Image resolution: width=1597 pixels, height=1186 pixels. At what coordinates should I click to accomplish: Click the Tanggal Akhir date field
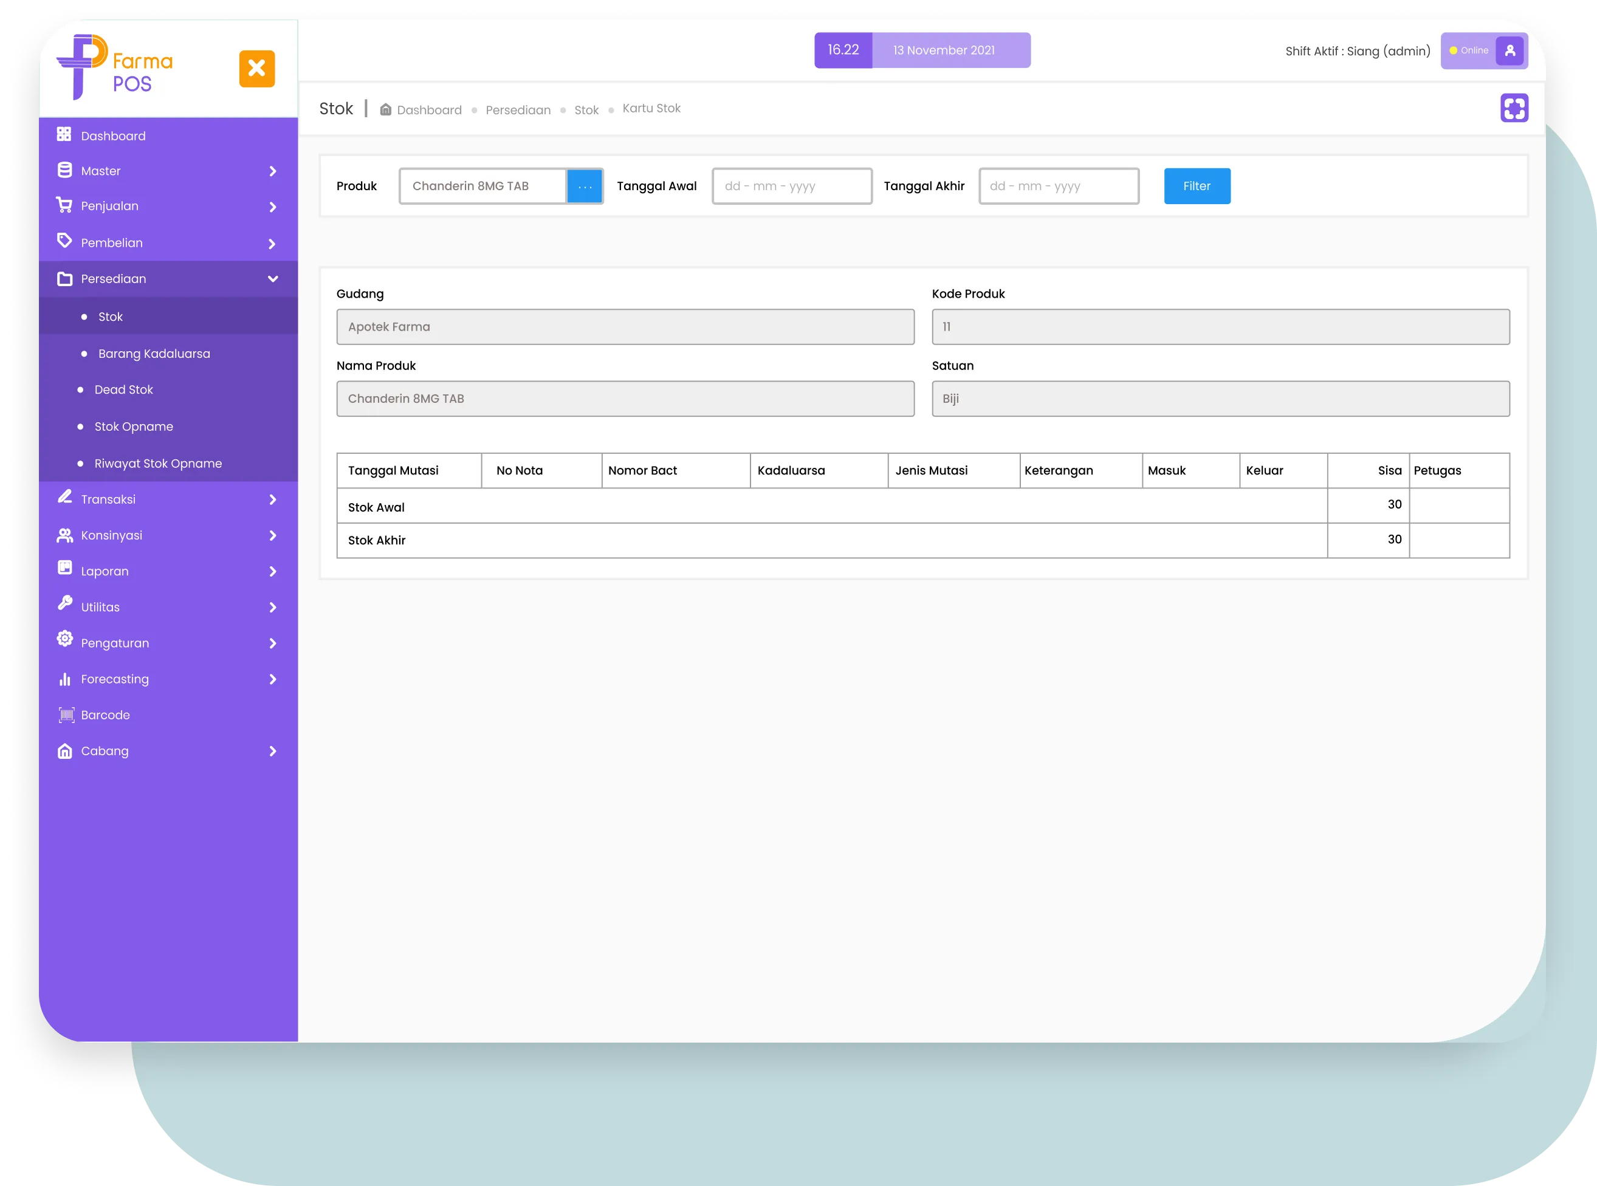click(x=1059, y=186)
